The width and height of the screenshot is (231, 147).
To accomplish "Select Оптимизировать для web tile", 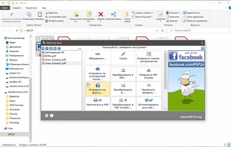I will 148,103.
